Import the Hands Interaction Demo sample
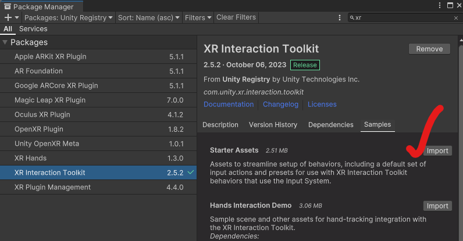Screen dimensions: 463x241 437,206
